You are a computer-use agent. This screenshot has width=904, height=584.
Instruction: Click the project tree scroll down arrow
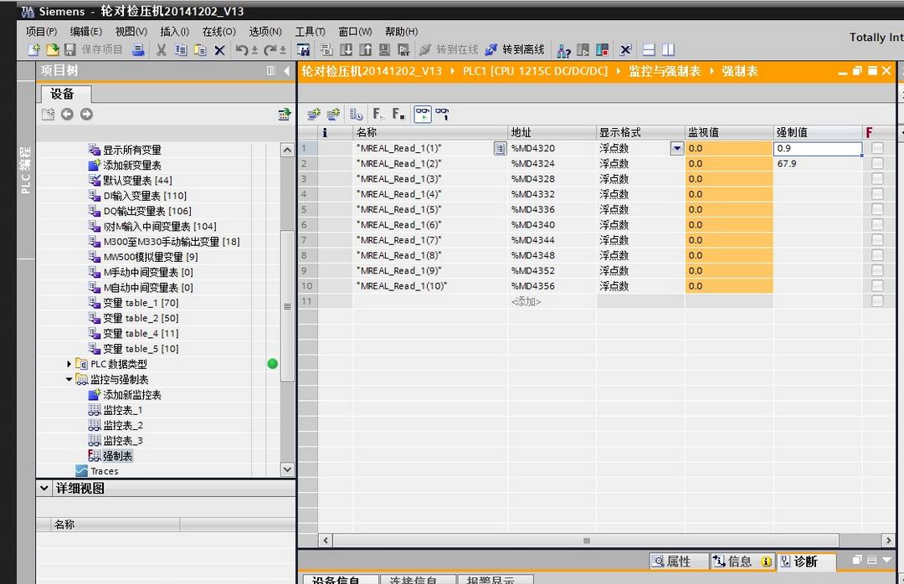click(287, 470)
